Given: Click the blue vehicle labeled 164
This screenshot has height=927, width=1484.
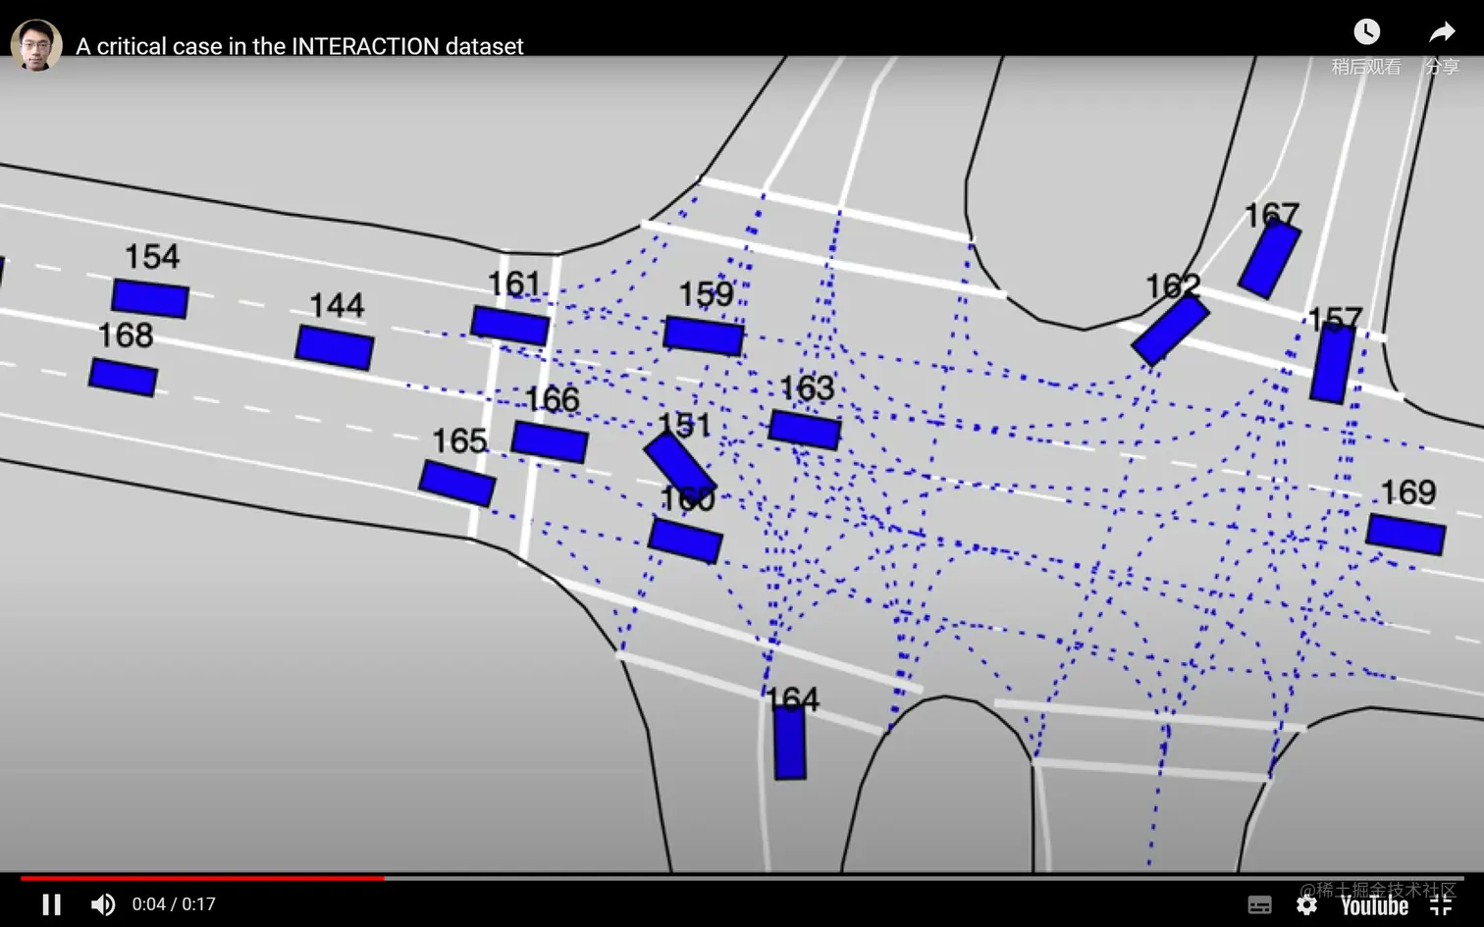Looking at the screenshot, I should [x=790, y=743].
